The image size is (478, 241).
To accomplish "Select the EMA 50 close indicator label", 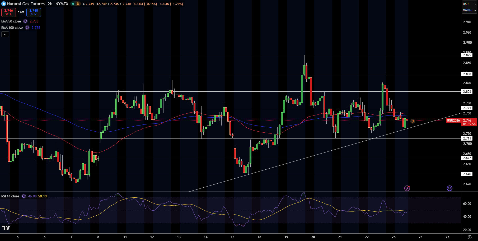I will coord(11,21).
